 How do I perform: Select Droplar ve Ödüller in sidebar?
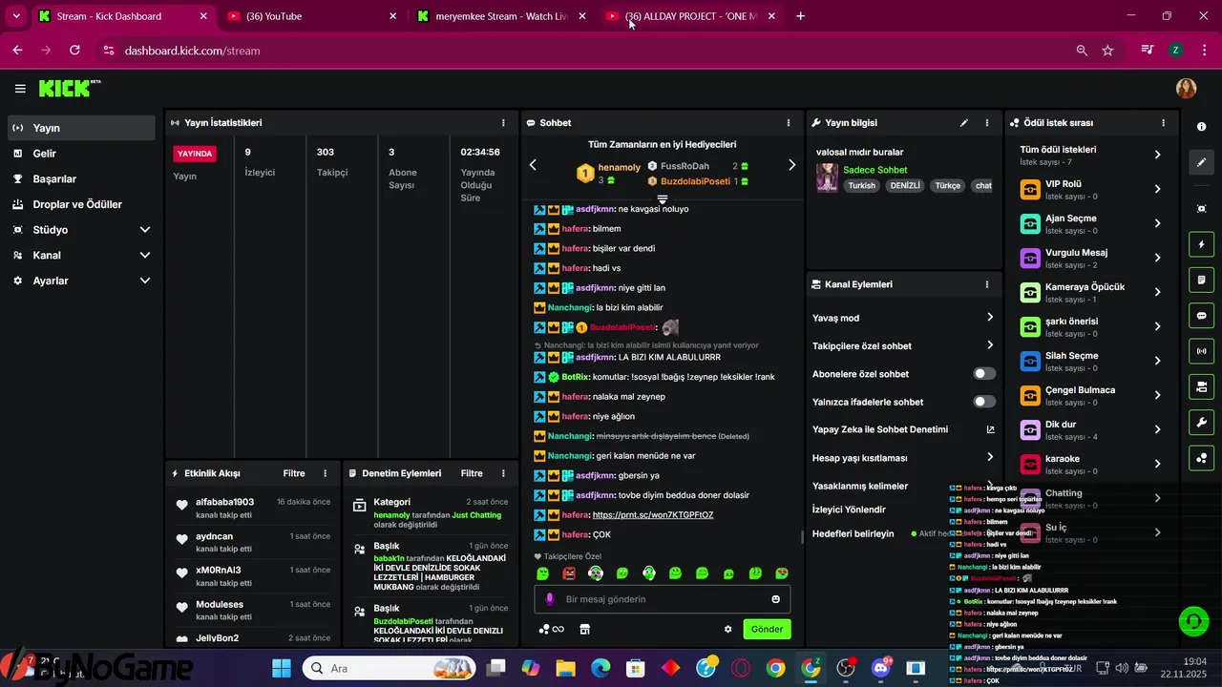(81, 204)
